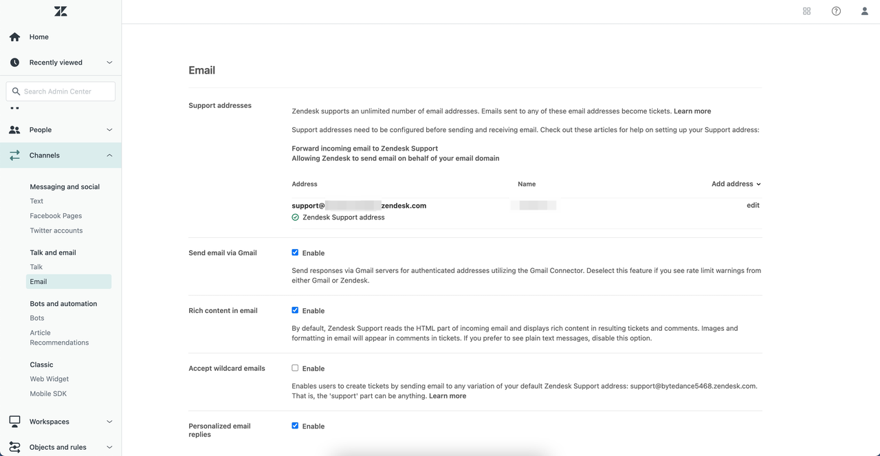Open the Add address dropdown

pos(736,184)
